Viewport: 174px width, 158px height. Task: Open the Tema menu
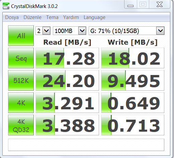click(52, 17)
